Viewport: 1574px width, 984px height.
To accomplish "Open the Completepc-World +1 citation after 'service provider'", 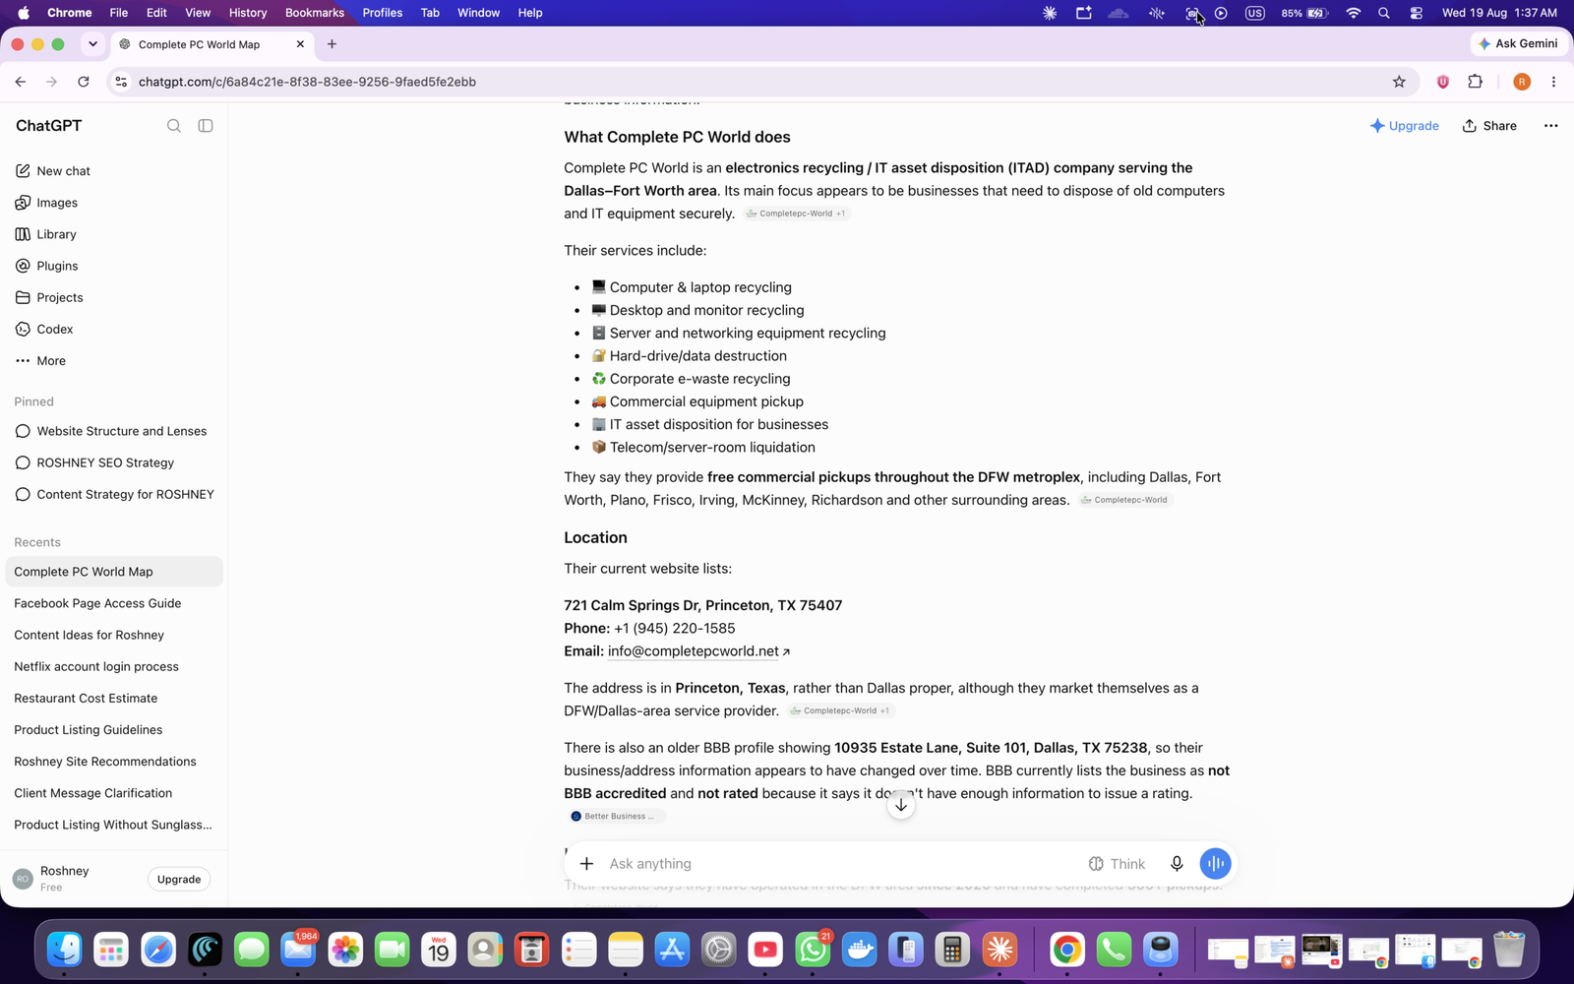I will pyautogui.click(x=840, y=710).
